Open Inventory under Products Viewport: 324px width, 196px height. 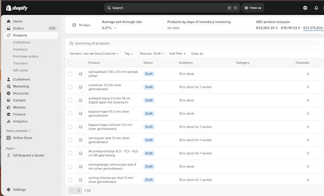click(20, 50)
